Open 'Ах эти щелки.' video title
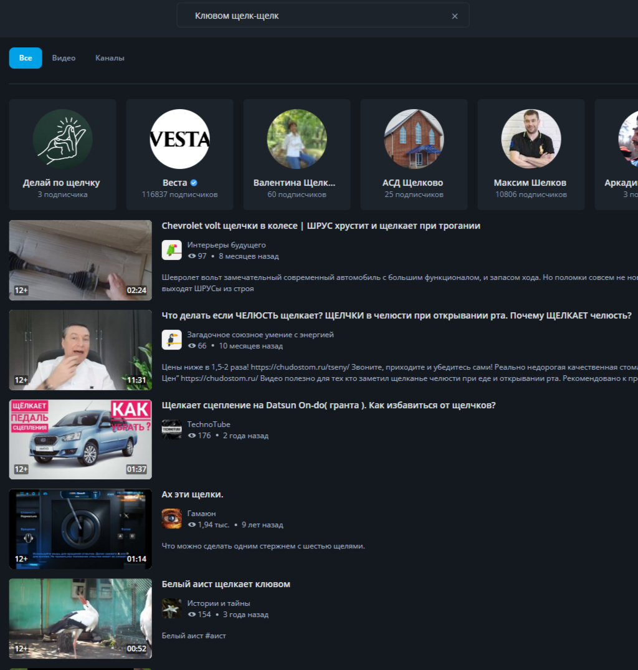 pyautogui.click(x=192, y=494)
